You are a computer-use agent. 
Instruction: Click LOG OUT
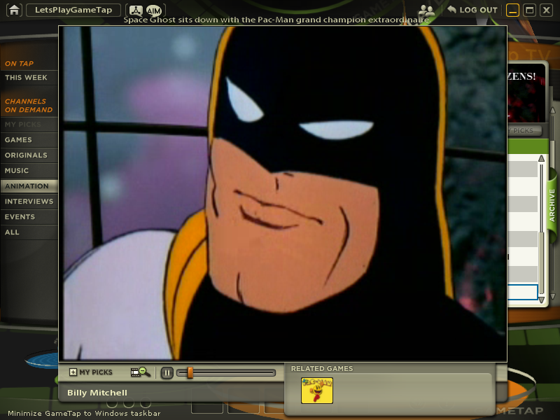472,10
